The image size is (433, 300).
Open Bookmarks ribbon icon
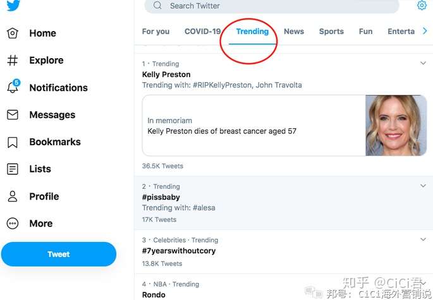click(x=13, y=142)
